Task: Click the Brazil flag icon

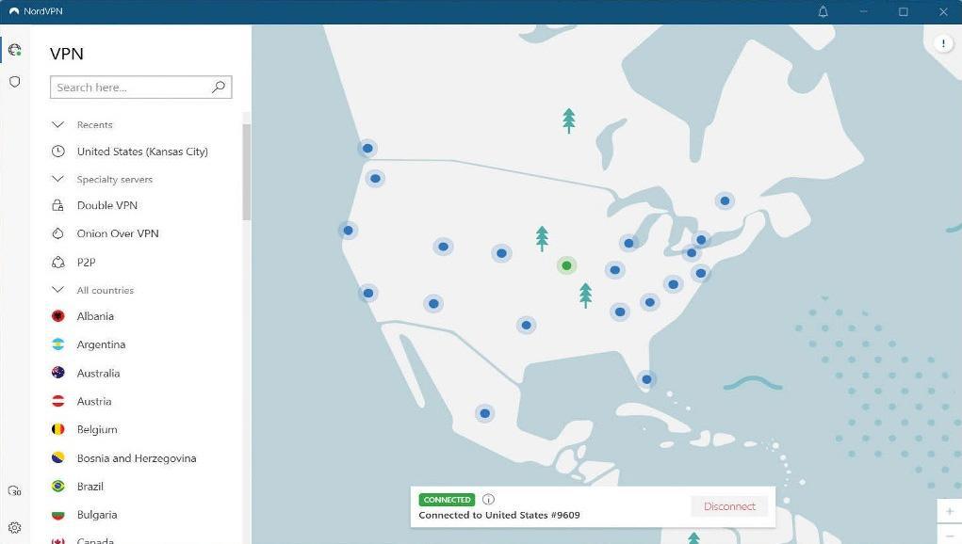Action: pyautogui.click(x=58, y=486)
